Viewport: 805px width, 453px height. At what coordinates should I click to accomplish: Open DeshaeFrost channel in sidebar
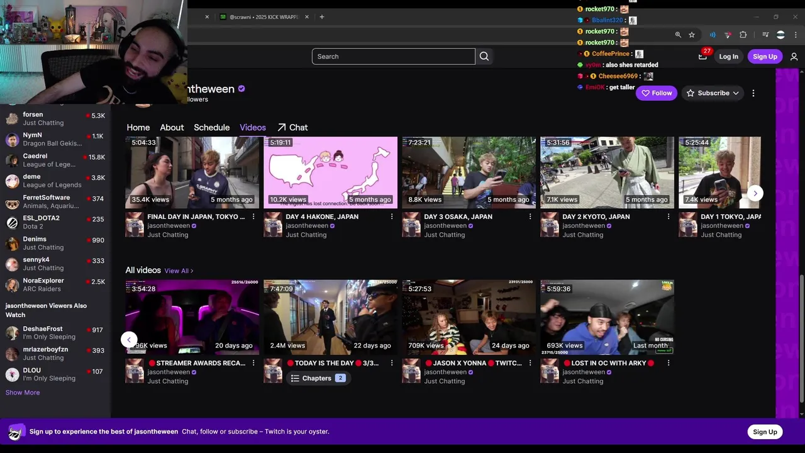[x=55, y=333]
